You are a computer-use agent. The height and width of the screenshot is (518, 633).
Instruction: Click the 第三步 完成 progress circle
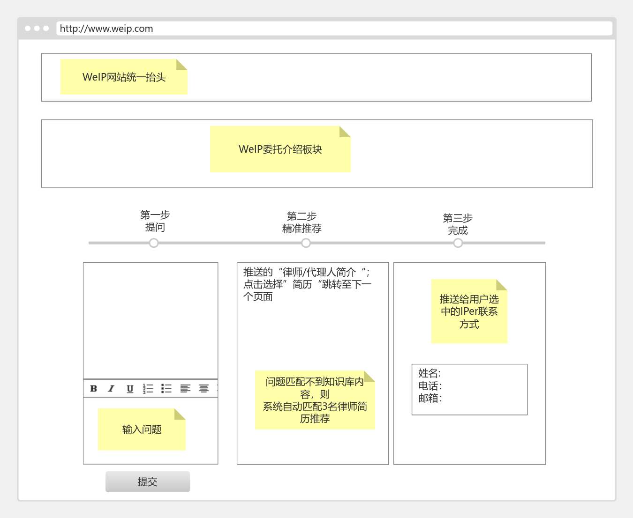tap(458, 243)
